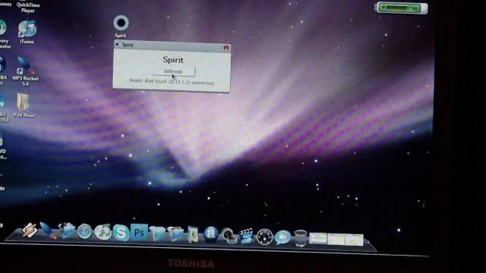Image resolution: width=486 pixels, height=273 pixels.
Task: Close the Spirit window
Action: (x=226, y=48)
